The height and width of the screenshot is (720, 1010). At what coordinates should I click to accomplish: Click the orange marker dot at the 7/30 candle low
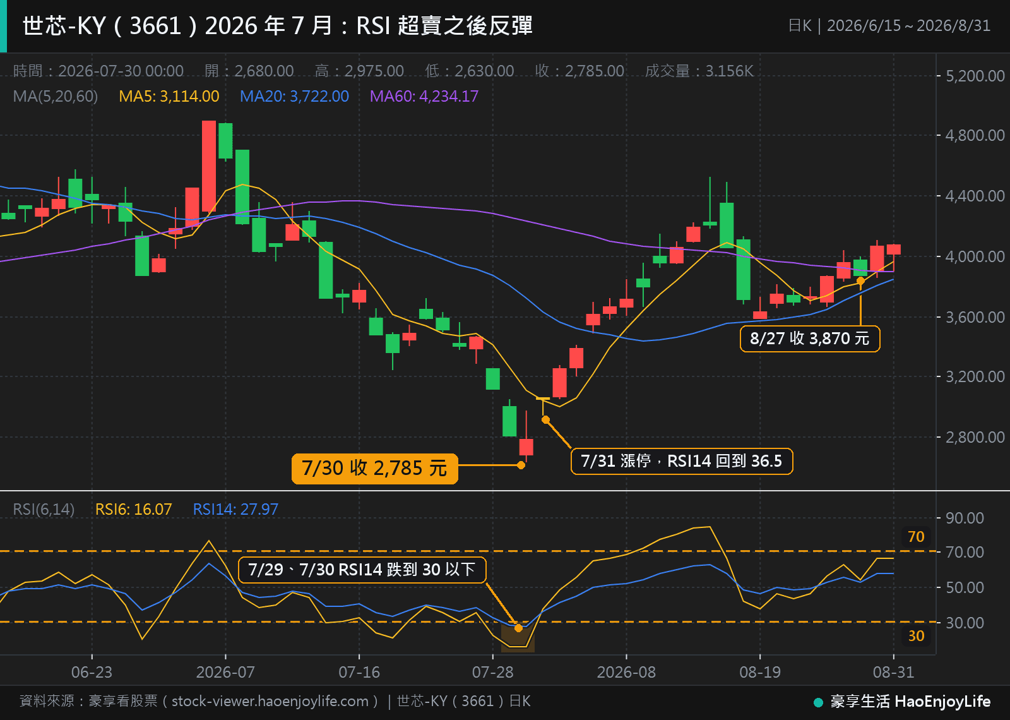[x=521, y=465]
